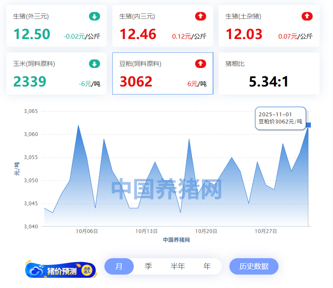The height and width of the screenshot is (288, 333).
Task: Click the blue data point marker on chart
Action: [x=308, y=125]
